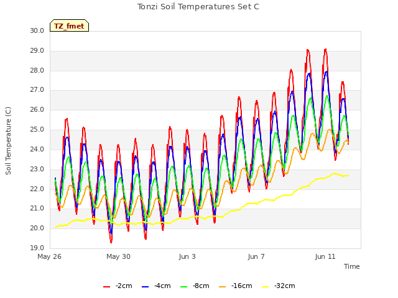Click the 24.0 y-axis tick label

(37, 149)
